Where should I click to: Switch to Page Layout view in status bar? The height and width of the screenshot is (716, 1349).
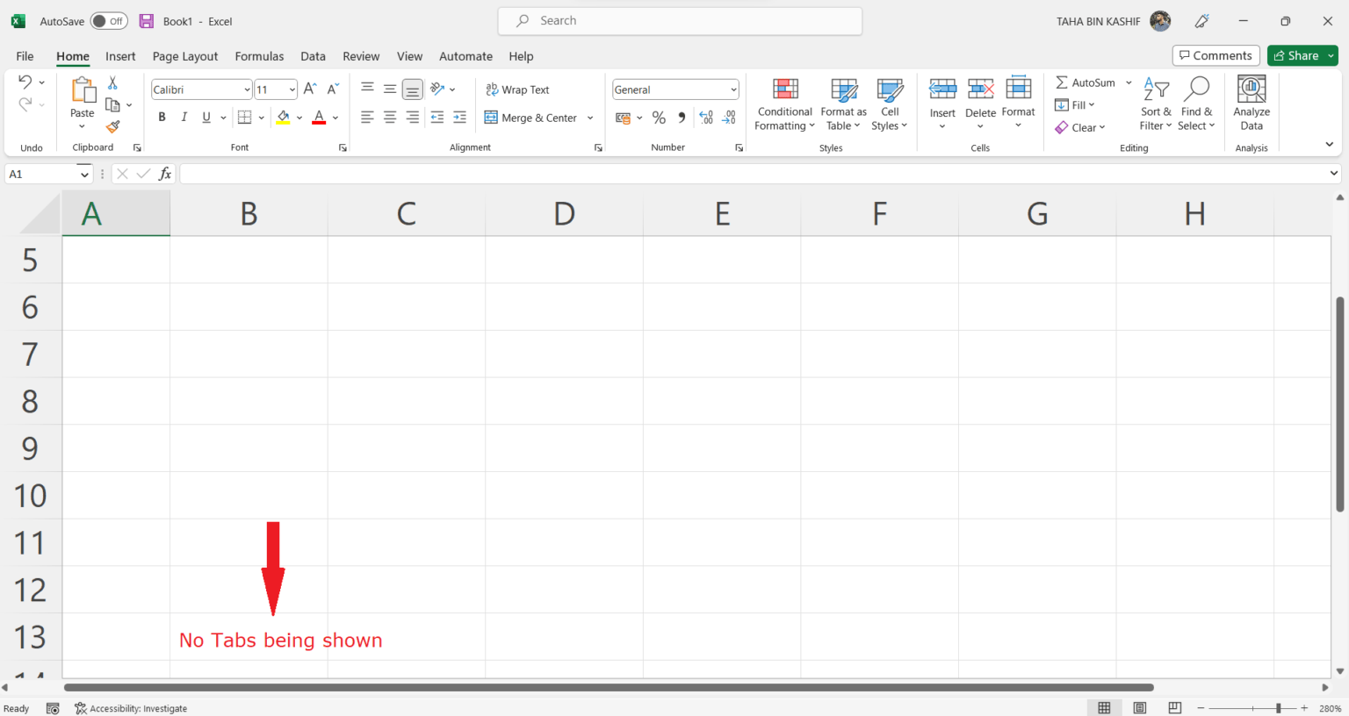click(x=1139, y=707)
